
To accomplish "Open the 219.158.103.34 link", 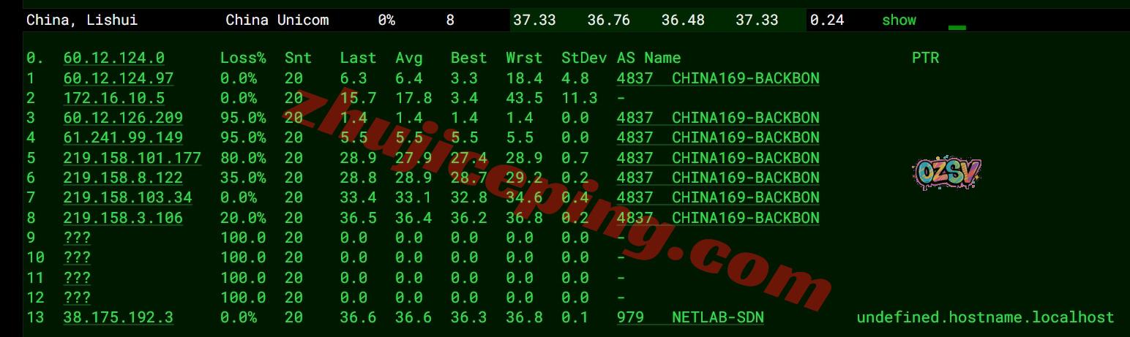I will tap(127, 197).
